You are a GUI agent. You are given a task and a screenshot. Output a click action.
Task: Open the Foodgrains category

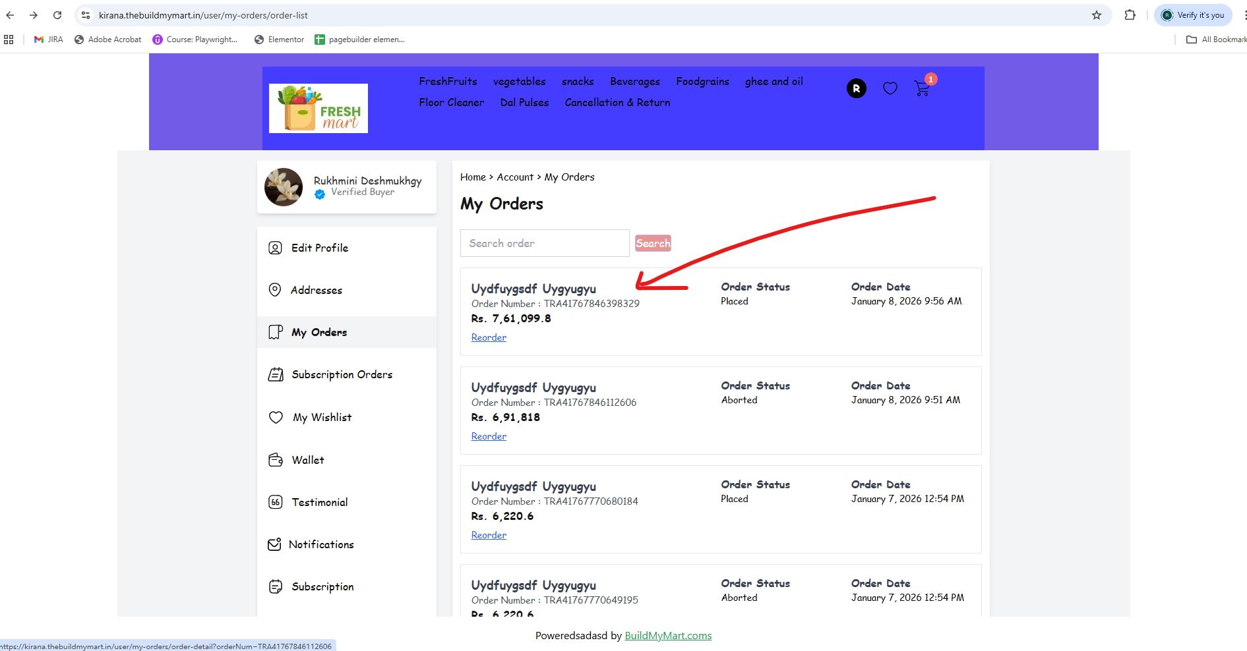tap(702, 81)
